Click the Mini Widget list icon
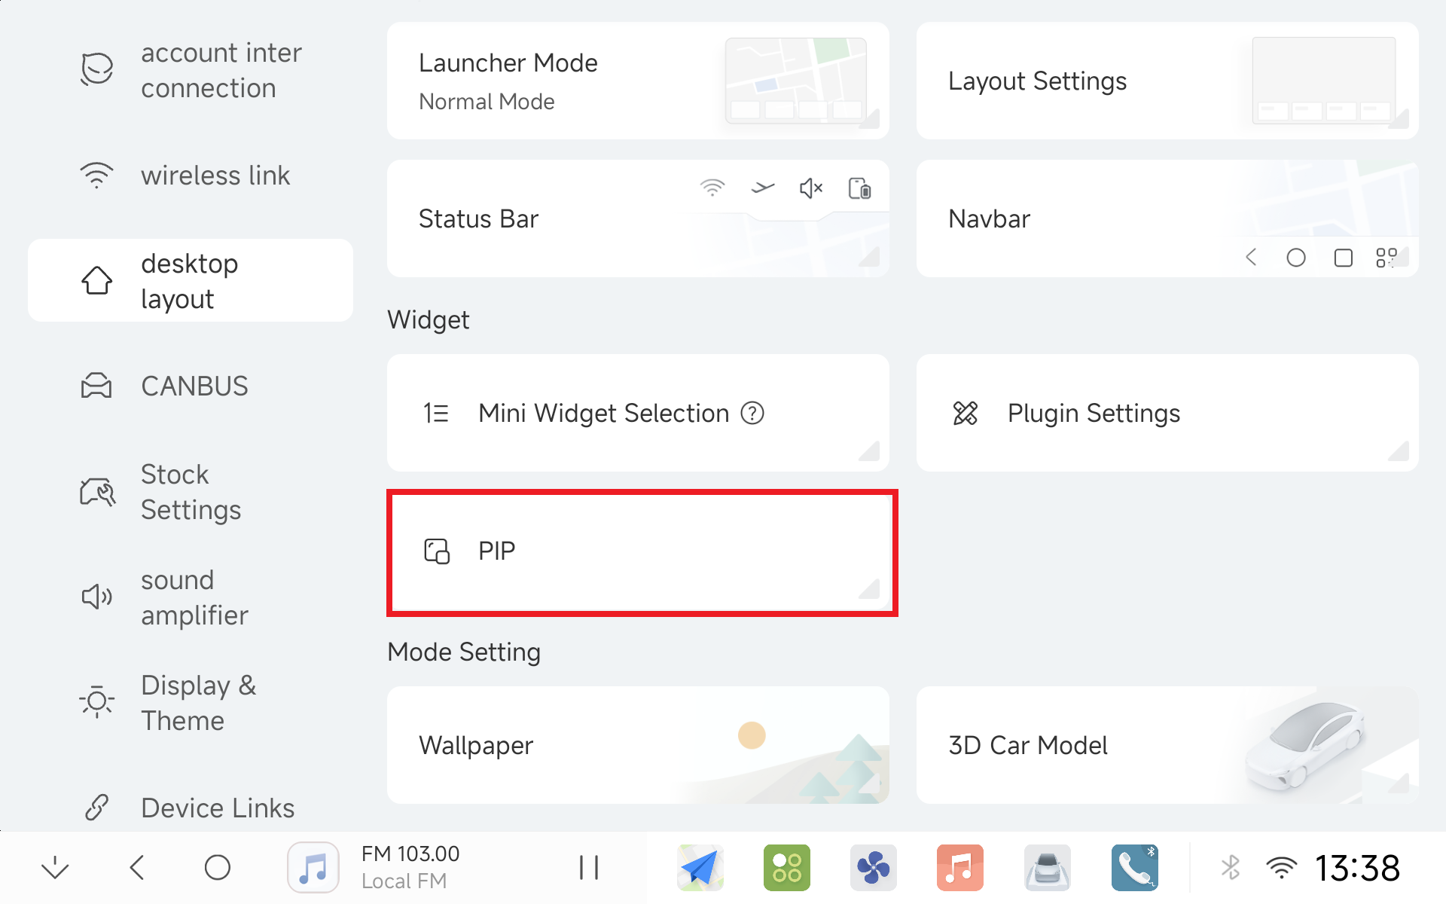1446x904 pixels. click(x=436, y=413)
